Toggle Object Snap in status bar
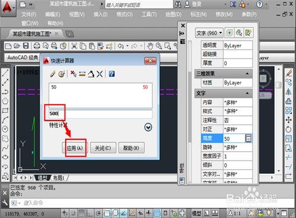This screenshot has height=218, width=296. pyautogui.click(x=107, y=213)
